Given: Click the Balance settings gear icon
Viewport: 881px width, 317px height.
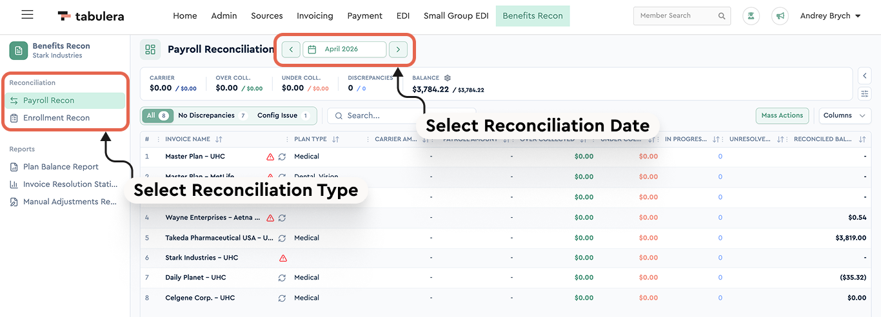Looking at the screenshot, I should point(448,78).
